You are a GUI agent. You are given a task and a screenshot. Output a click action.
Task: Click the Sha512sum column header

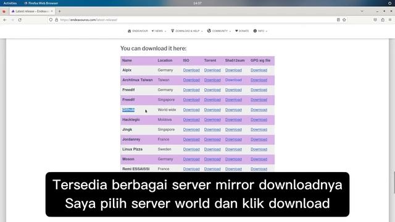[x=235, y=60]
